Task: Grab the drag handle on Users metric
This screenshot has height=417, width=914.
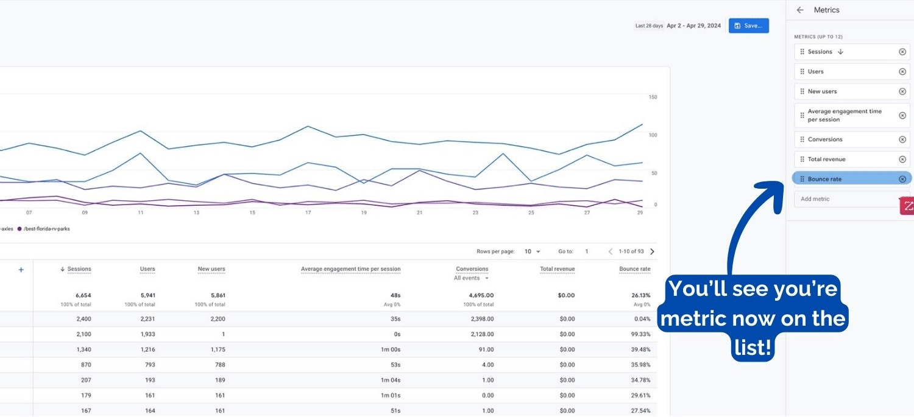Action: 802,72
